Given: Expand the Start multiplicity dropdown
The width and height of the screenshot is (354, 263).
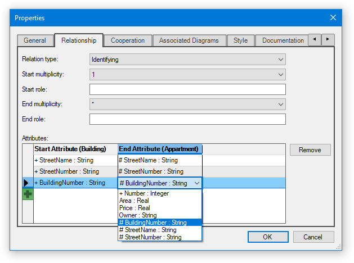Looking at the screenshot, I should click(187, 74).
